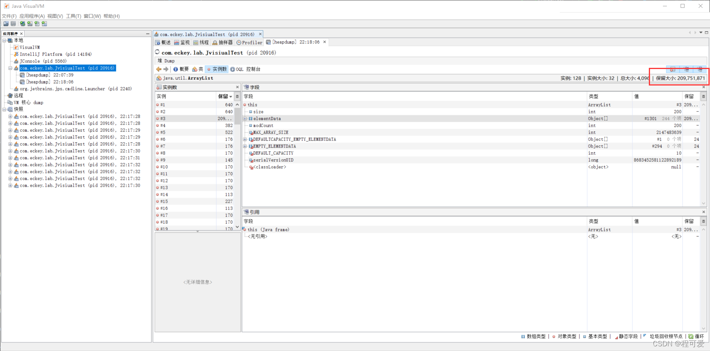The height and width of the screenshot is (351, 710).
Task: Open the 帮助(H) menu
Action: [112, 16]
